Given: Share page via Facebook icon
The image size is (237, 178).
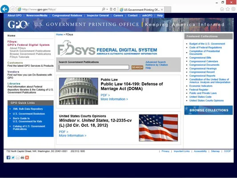Looking at the screenshot, I should [8, 158].
